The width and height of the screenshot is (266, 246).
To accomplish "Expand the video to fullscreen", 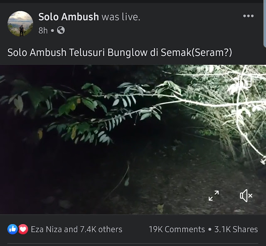I will point(214,196).
